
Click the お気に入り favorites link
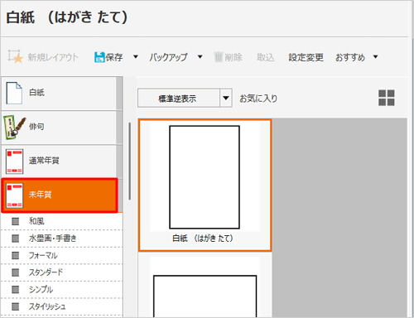point(258,99)
